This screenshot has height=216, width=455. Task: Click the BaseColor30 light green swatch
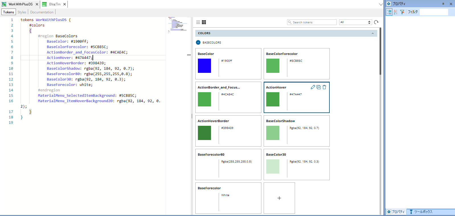pos(273,166)
